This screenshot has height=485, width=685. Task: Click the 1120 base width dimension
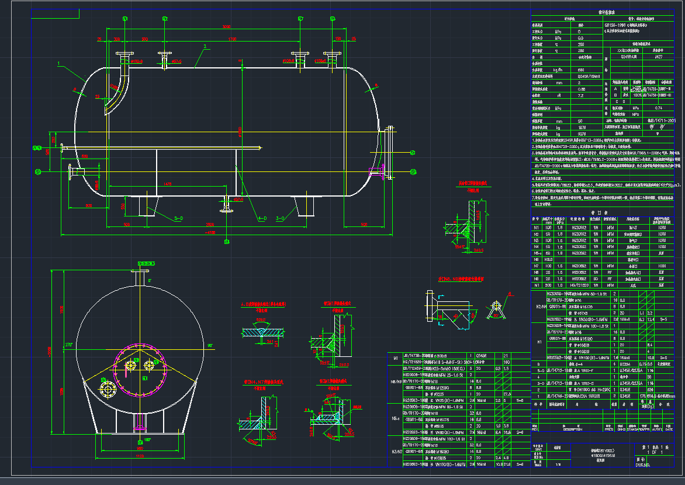140,455
